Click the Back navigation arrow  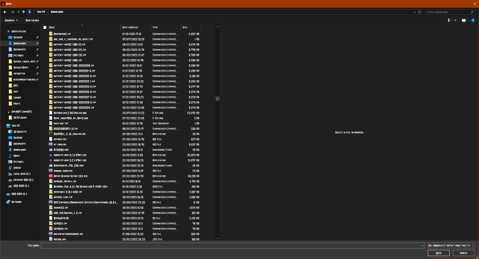[5, 12]
